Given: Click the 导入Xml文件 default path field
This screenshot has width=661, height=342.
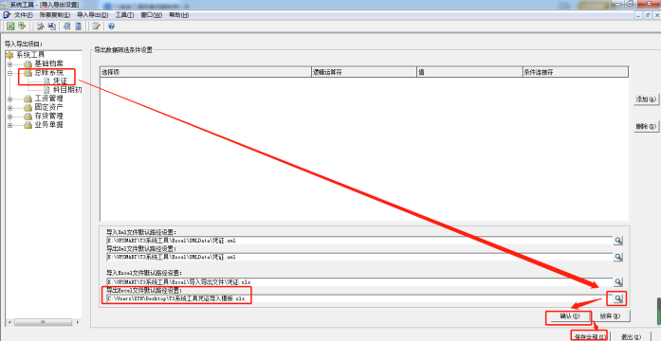Looking at the screenshot, I should [359, 241].
